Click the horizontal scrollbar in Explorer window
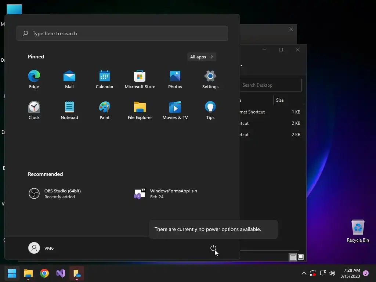This screenshot has height=282, width=376. coord(270,250)
